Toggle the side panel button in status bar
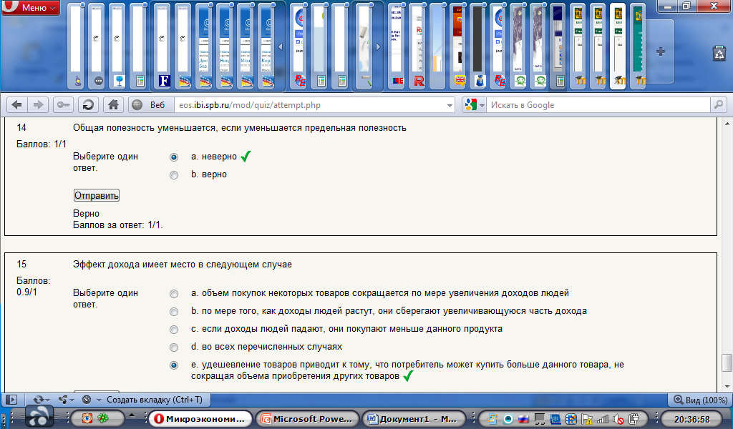 point(11,400)
